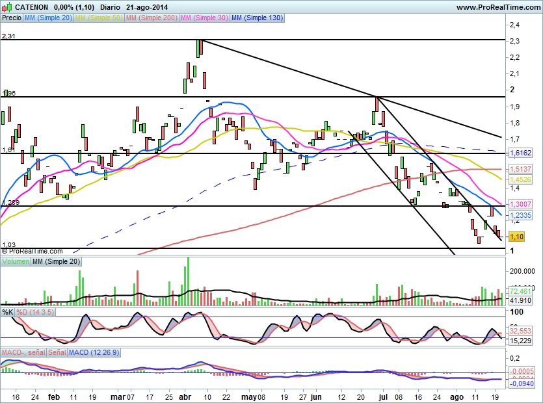Screen dimensions: 543x403
Task: Click the red MM (Simple 200) label
Action: [150, 18]
